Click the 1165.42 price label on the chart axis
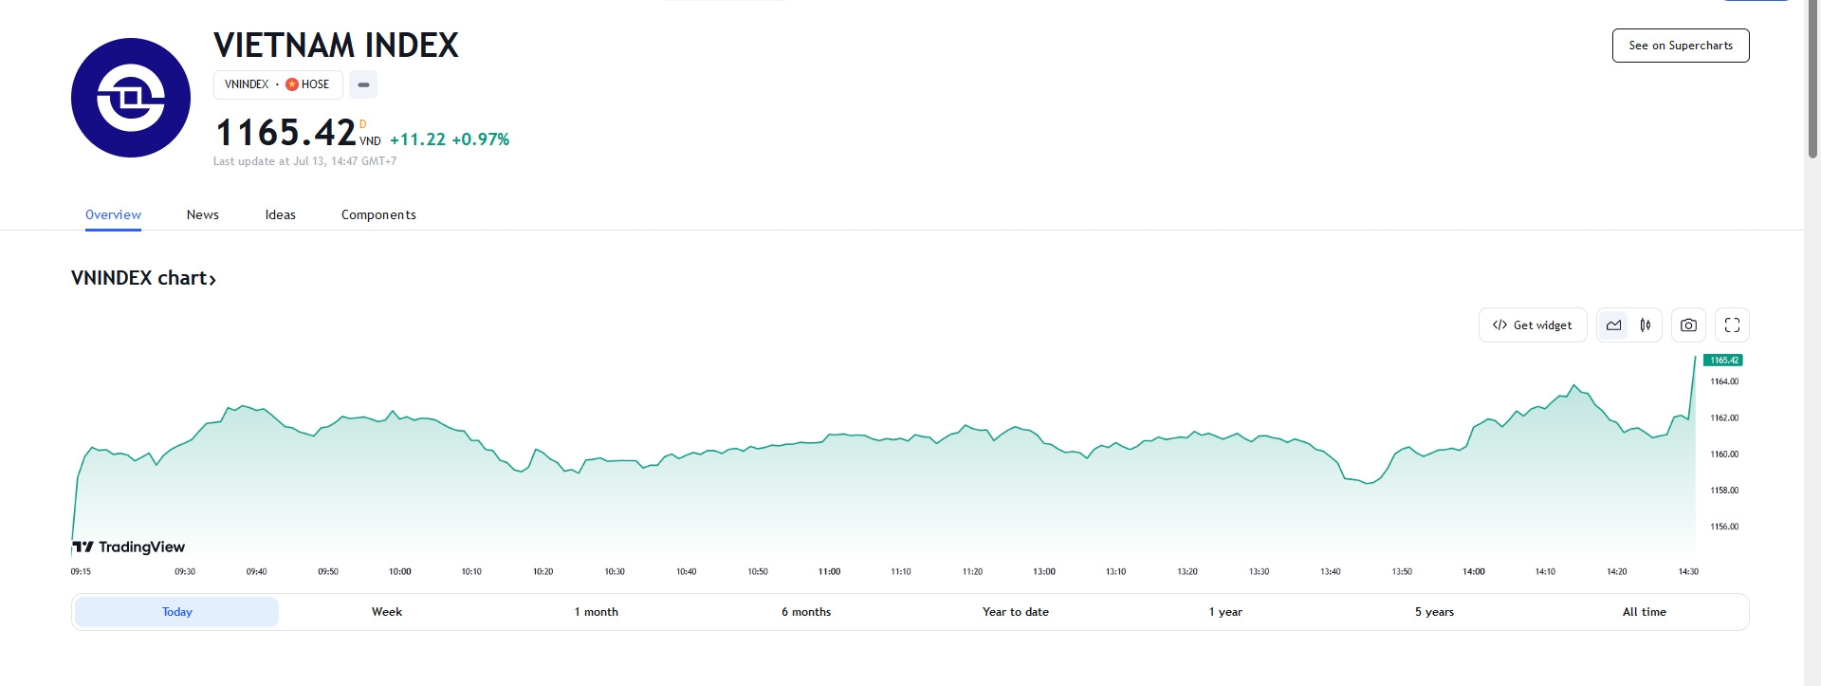 click(1723, 361)
